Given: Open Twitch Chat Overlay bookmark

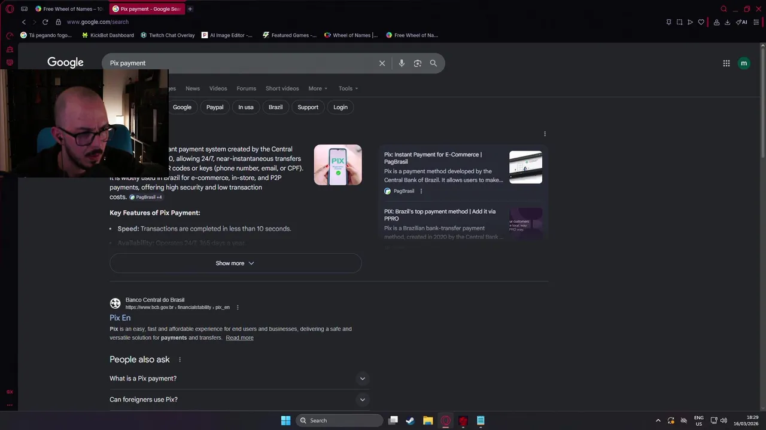Looking at the screenshot, I should coord(168,35).
